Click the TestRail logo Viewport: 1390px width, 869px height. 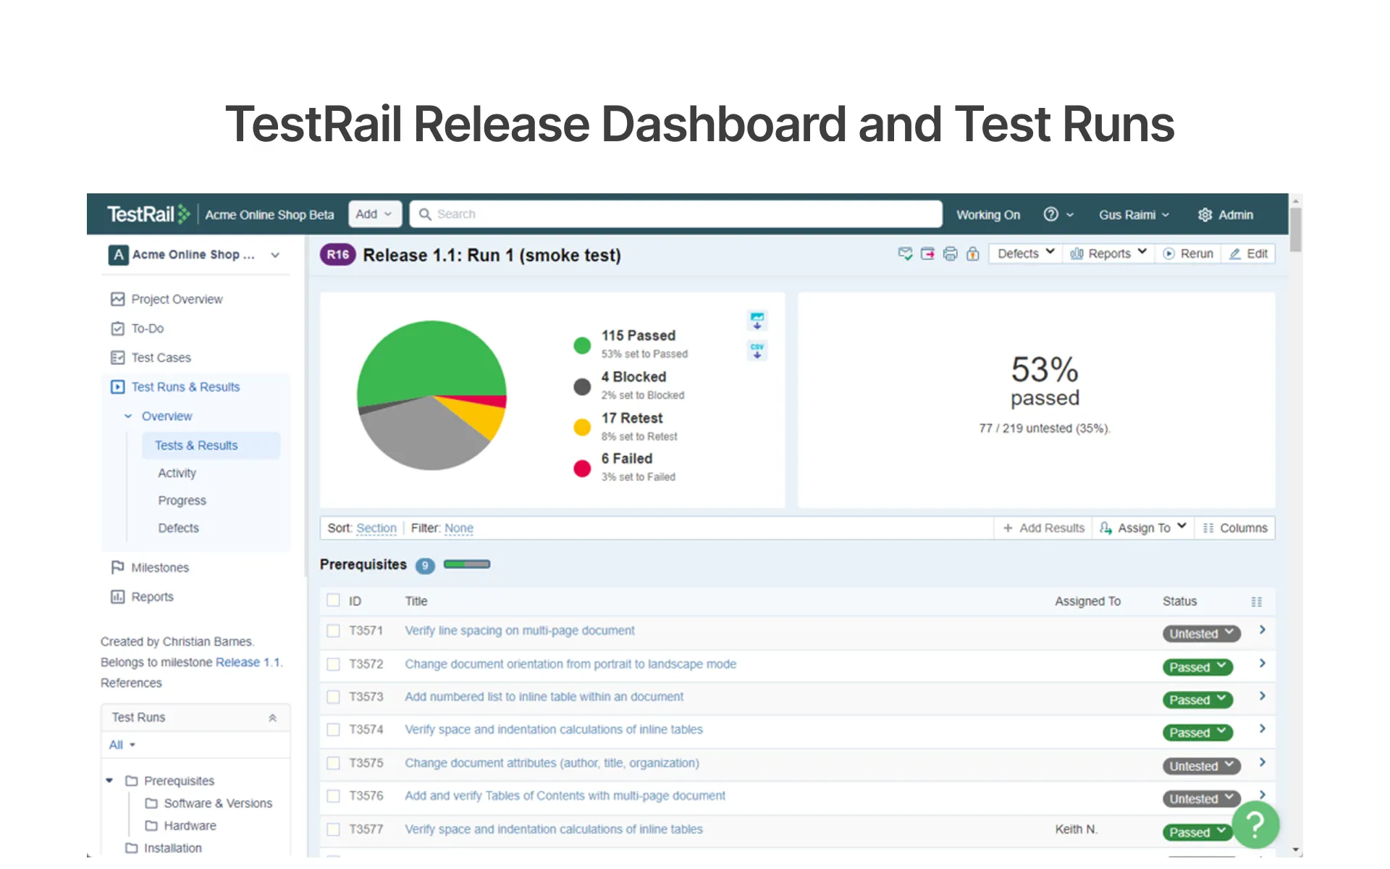[148, 214]
